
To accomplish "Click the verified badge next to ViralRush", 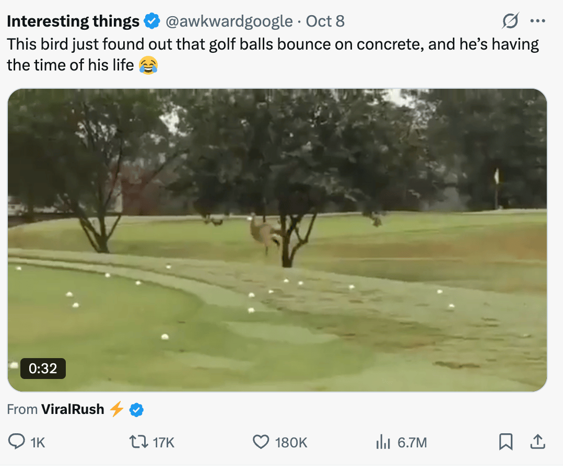I will [136, 410].
